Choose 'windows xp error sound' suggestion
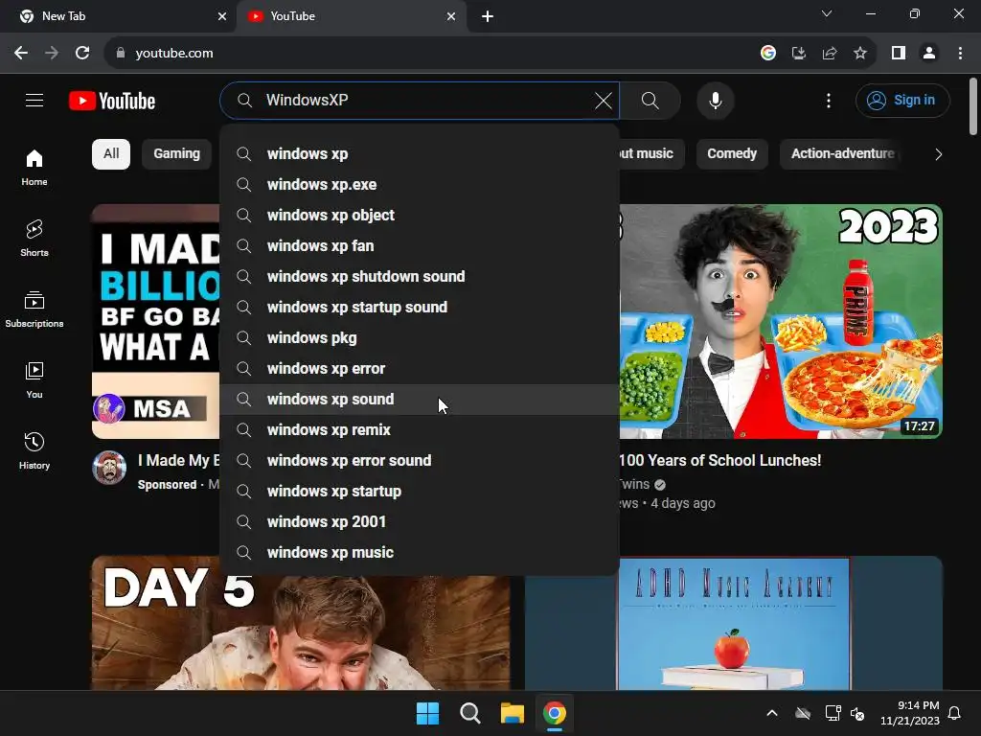Screen dimensions: 981x736 [x=420, y=461]
